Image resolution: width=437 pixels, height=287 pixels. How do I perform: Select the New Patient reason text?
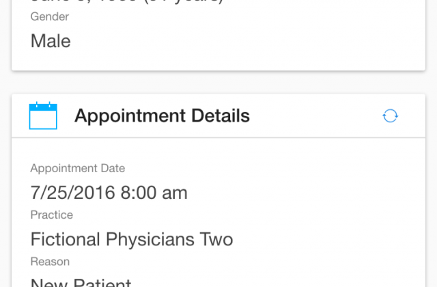point(81,282)
